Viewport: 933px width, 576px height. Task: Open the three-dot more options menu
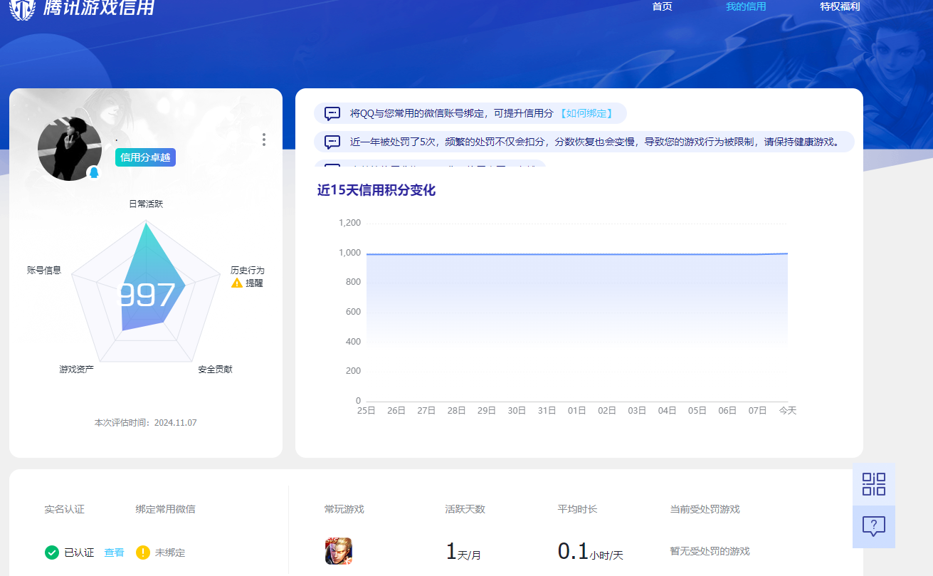point(264,140)
